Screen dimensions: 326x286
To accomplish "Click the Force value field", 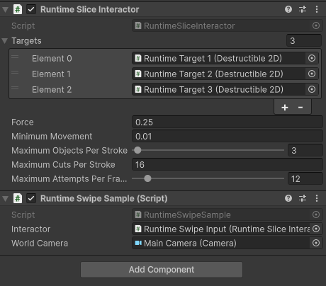I will (x=227, y=122).
